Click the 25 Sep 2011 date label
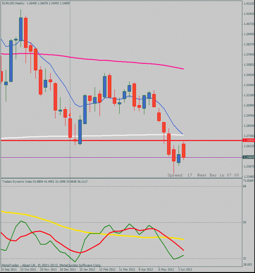 pyautogui.click(x=9, y=270)
